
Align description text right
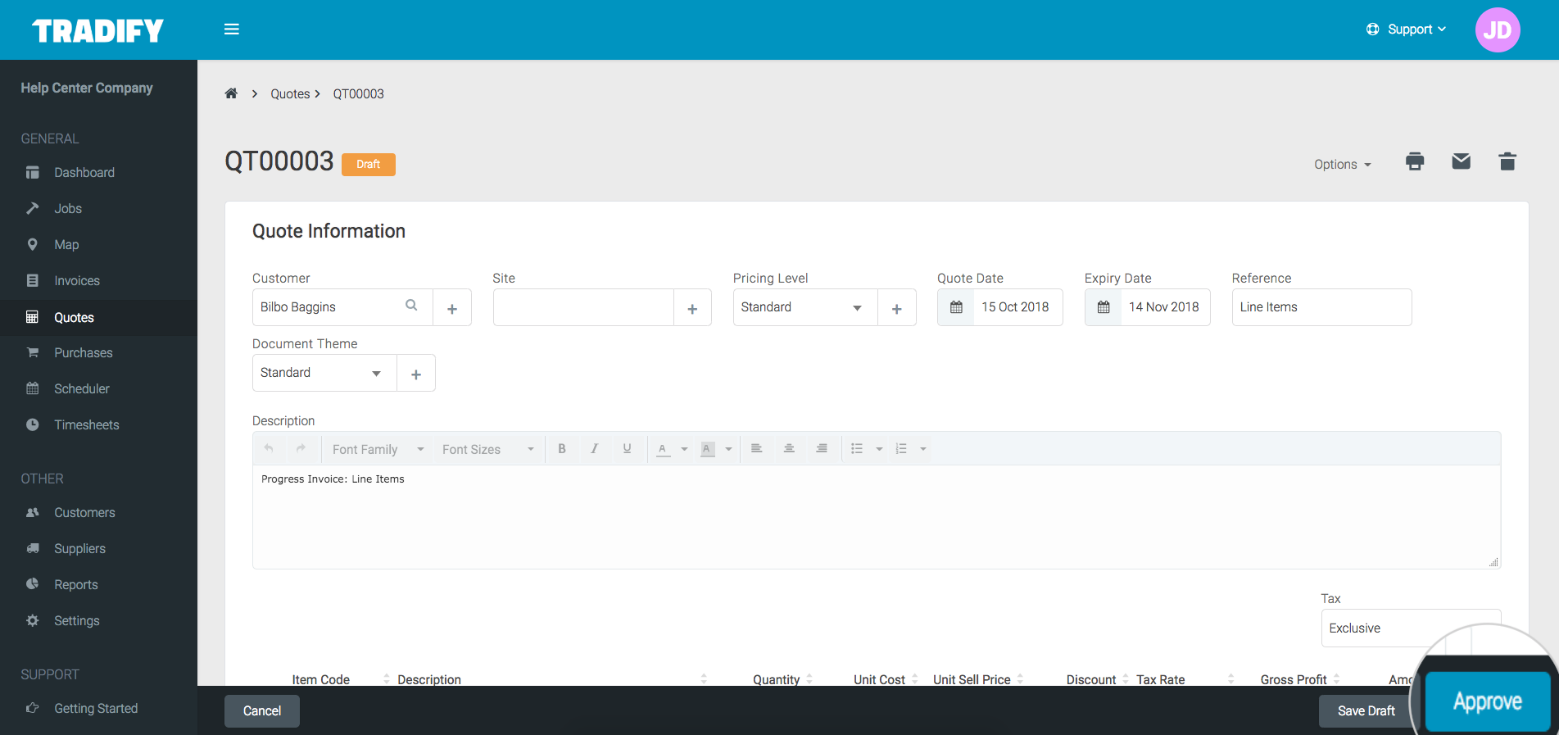pyautogui.click(x=821, y=449)
